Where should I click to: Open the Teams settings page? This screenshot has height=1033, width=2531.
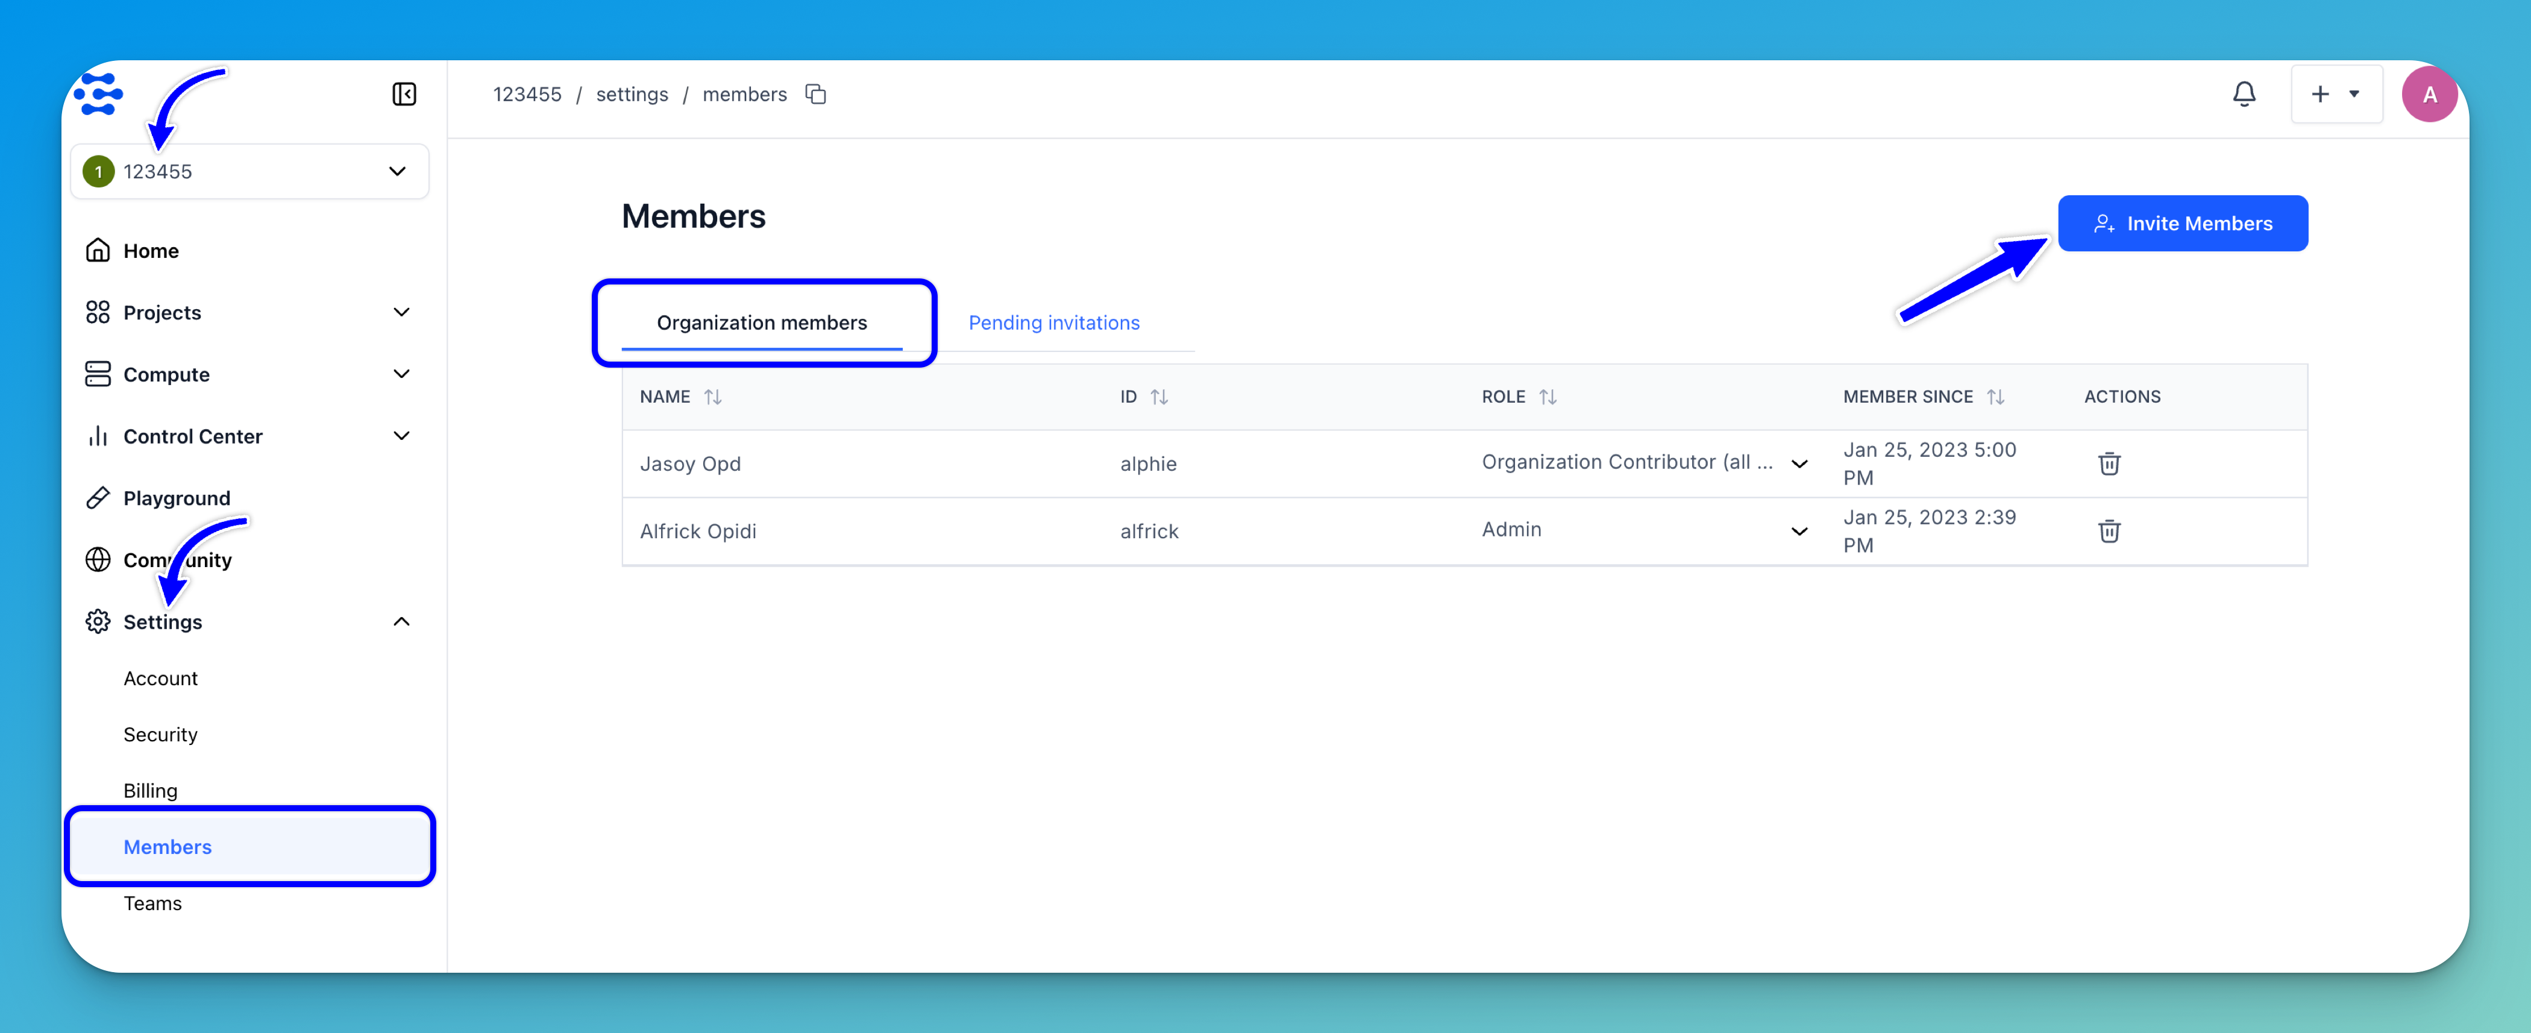[152, 903]
